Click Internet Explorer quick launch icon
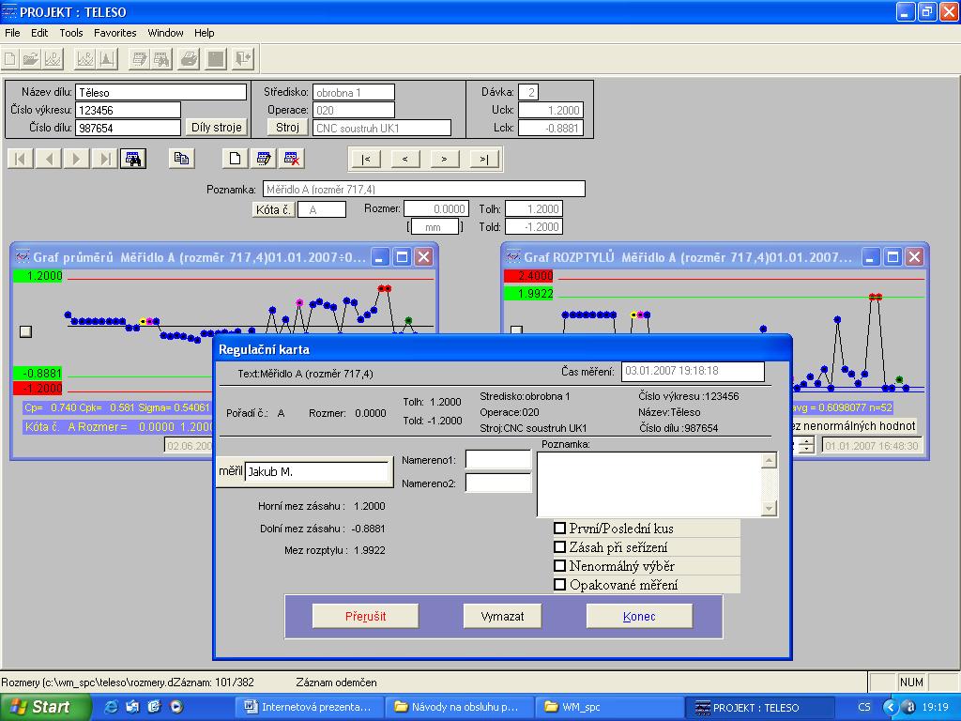961x721 pixels. pos(112,707)
